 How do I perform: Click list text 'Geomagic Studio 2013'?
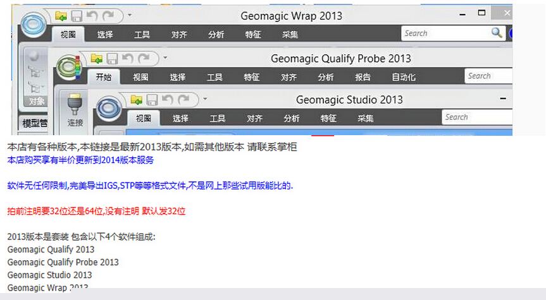[49, 275]
